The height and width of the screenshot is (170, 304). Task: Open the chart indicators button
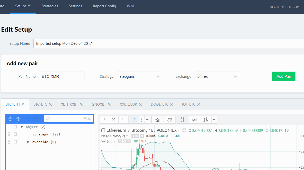click(x=157, y=120)
